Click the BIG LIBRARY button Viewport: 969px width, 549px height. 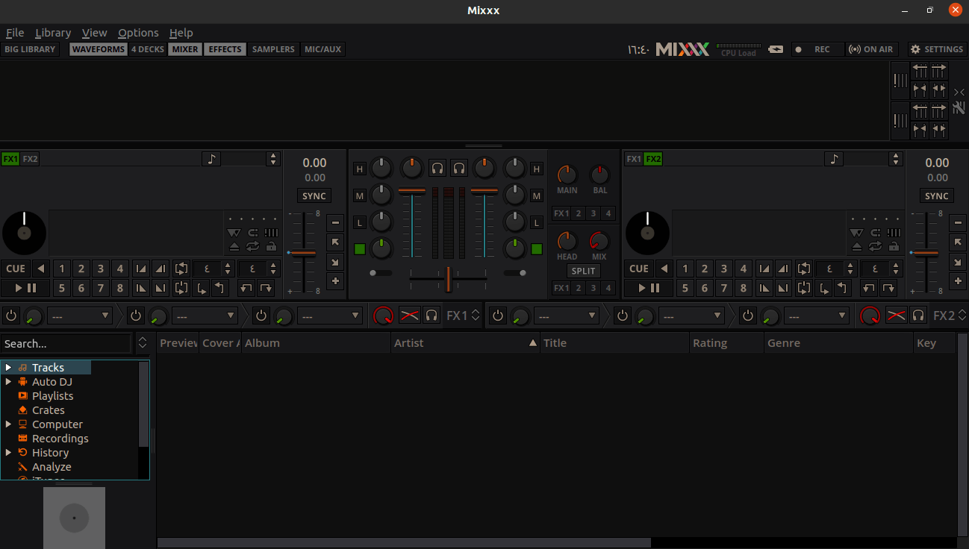[30, 49]
